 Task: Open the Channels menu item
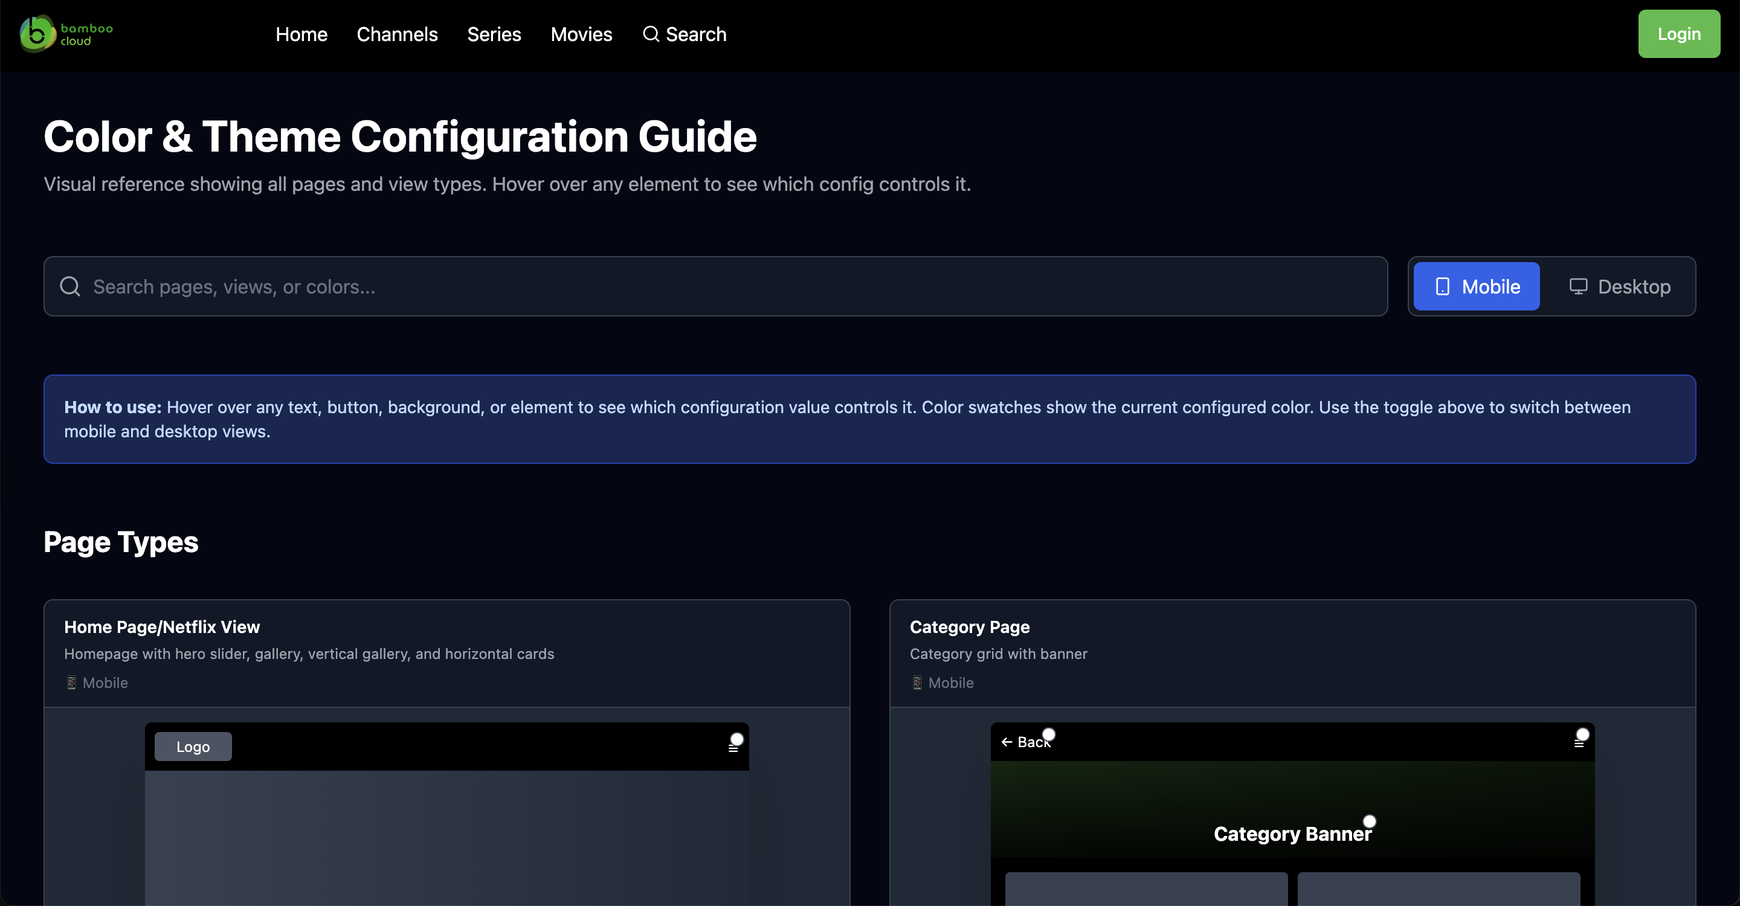click(396, 34)
